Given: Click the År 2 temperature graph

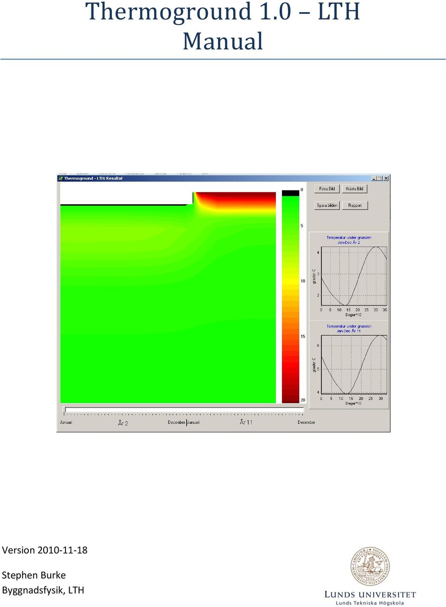Looking at the screenshot, I should 349,275.
